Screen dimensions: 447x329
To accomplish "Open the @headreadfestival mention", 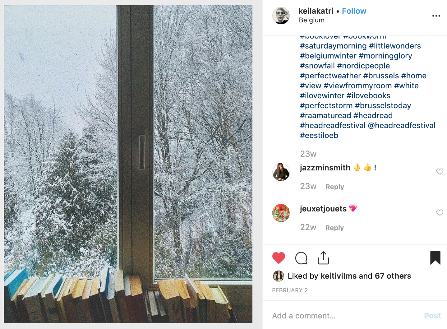I will [402, 126].
